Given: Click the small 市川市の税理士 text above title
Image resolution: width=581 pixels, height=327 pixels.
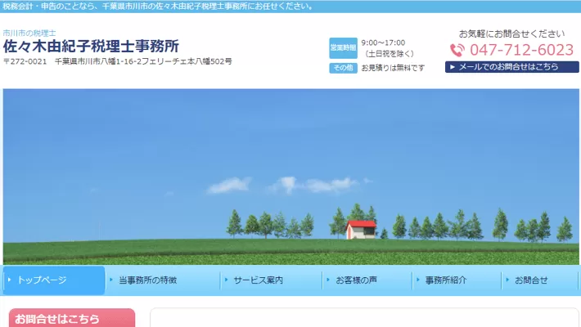Looking at the screenshot, I should 29,33.
